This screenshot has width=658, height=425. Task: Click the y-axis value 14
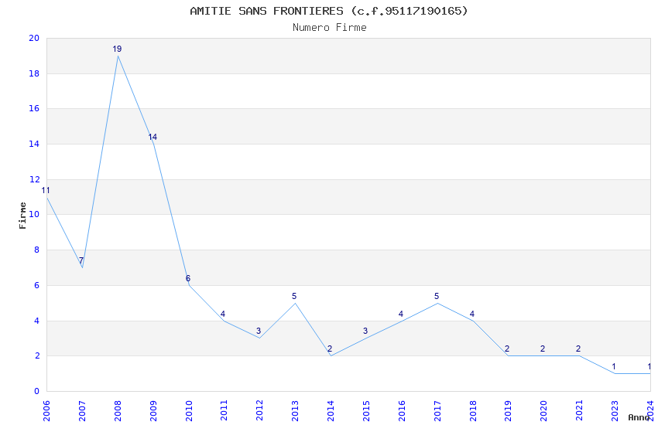coord(34,144)
